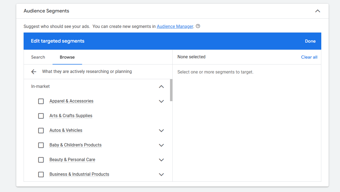Select the Autos & Vehicles checkbox
340x192 pixels.
(x=41, y=130)
